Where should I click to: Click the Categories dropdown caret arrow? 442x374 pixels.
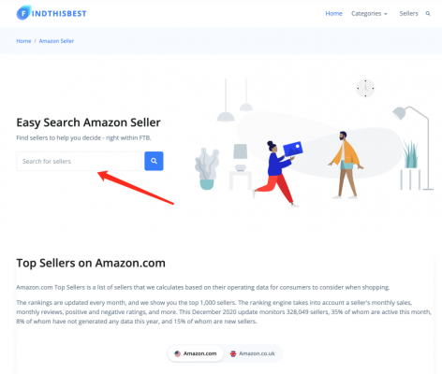click(386, 14)
